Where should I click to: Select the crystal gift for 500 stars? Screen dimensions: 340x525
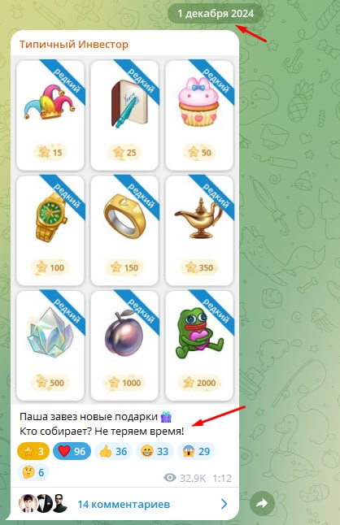[50, 345]
